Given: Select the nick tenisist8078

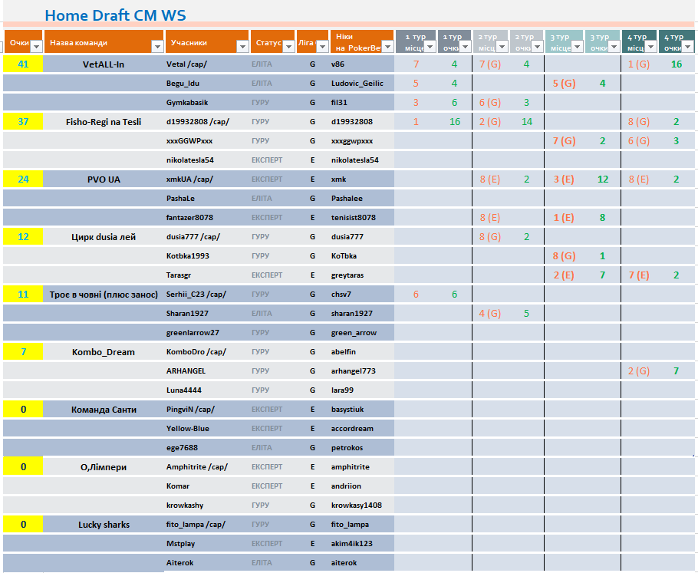Looking at the screenshot, I should 354,217.
